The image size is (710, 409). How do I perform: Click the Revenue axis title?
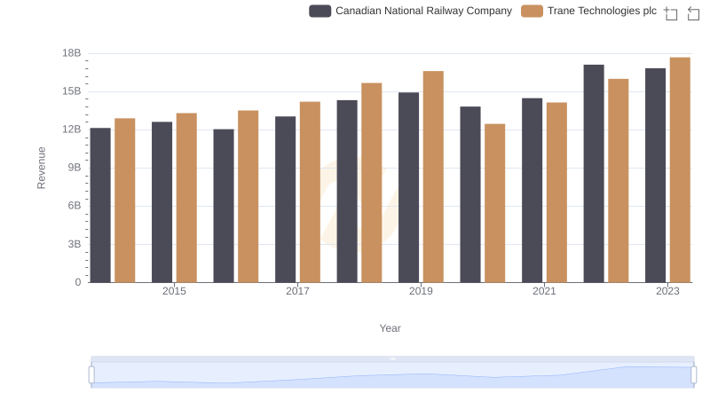coord(41,168)
